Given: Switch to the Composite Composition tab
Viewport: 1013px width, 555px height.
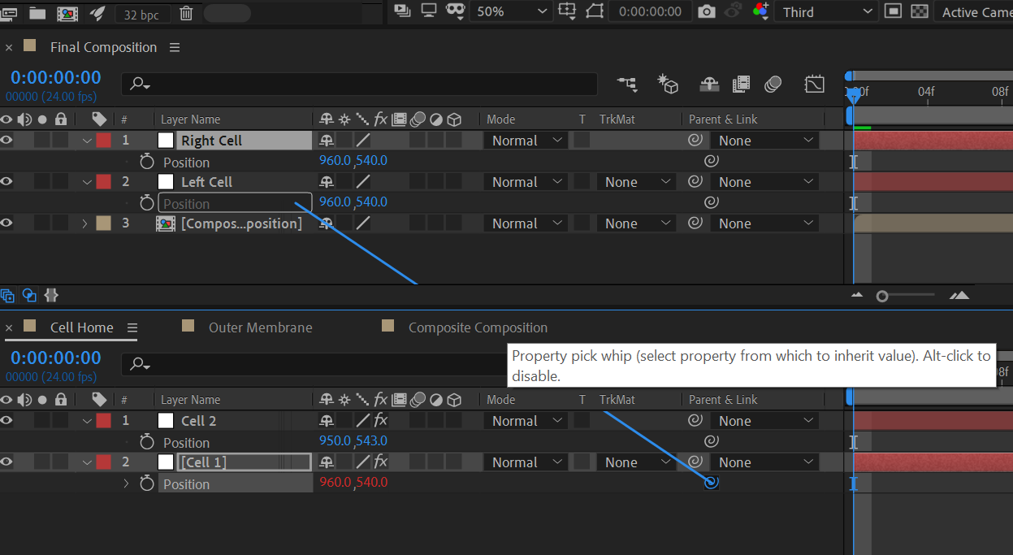Looking at the screenshot, I should click(x=478, y=327).
